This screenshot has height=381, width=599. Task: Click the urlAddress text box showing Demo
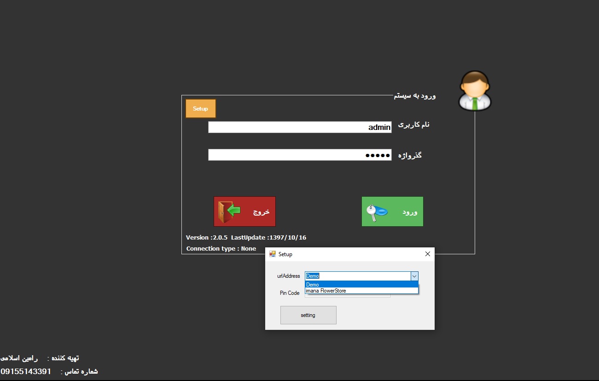pyautogui.click(x=358, y=276)
